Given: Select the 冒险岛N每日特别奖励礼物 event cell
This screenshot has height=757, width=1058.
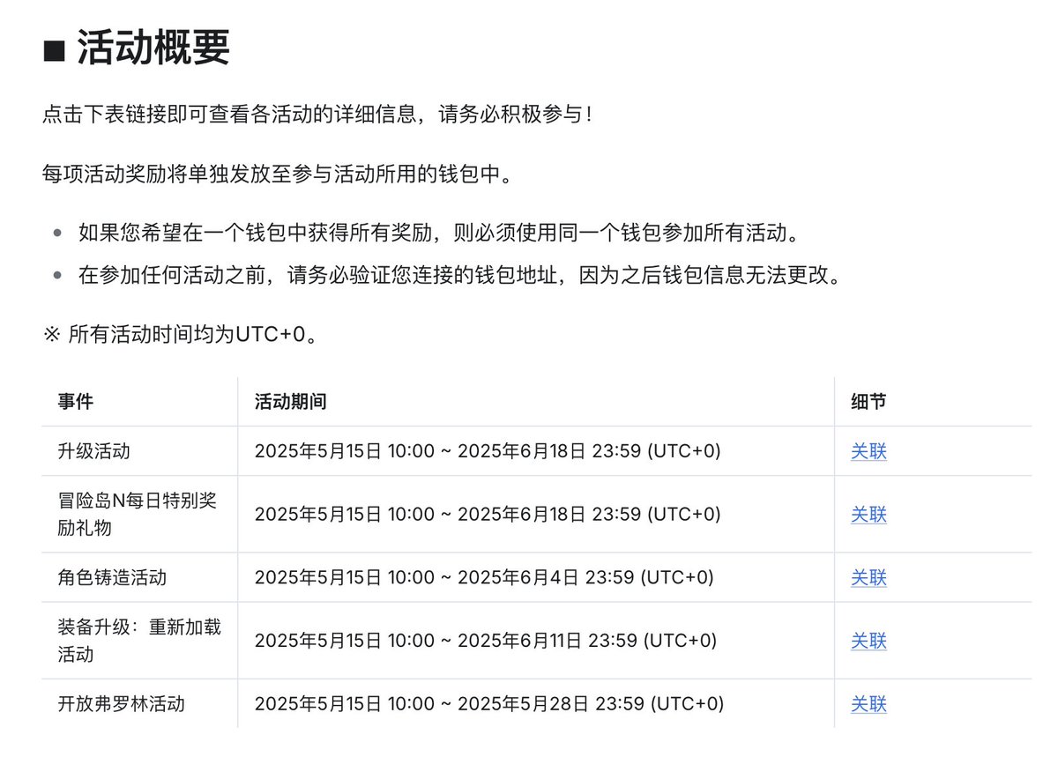Looking at the screenshot, I should (138, 515).
